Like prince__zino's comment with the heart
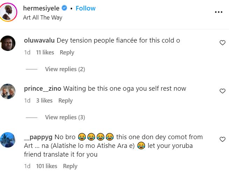The width and height of the screenshot is (229, 173). tap(222, 91)
